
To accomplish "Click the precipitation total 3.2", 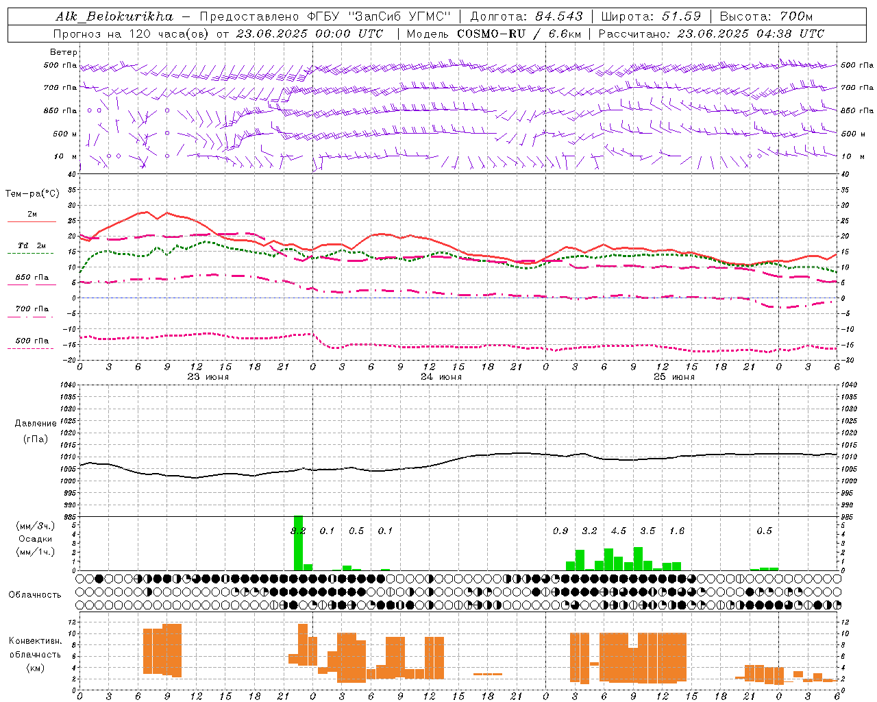I will pos(589,531).
